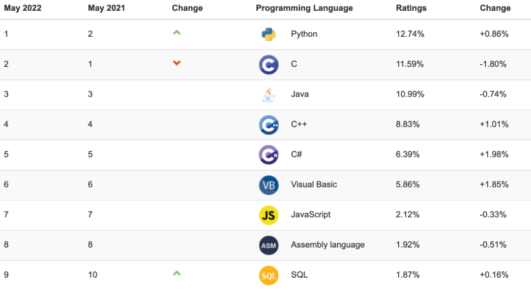Click the 5.86% rating value
This screenshot has width=531, height=290.
click(408, 184)
